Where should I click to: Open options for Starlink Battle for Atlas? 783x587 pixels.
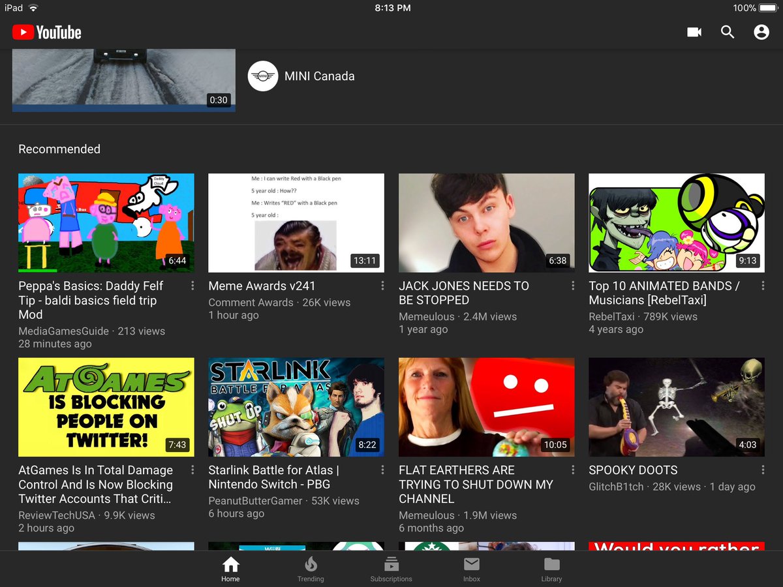click(382, 470)
